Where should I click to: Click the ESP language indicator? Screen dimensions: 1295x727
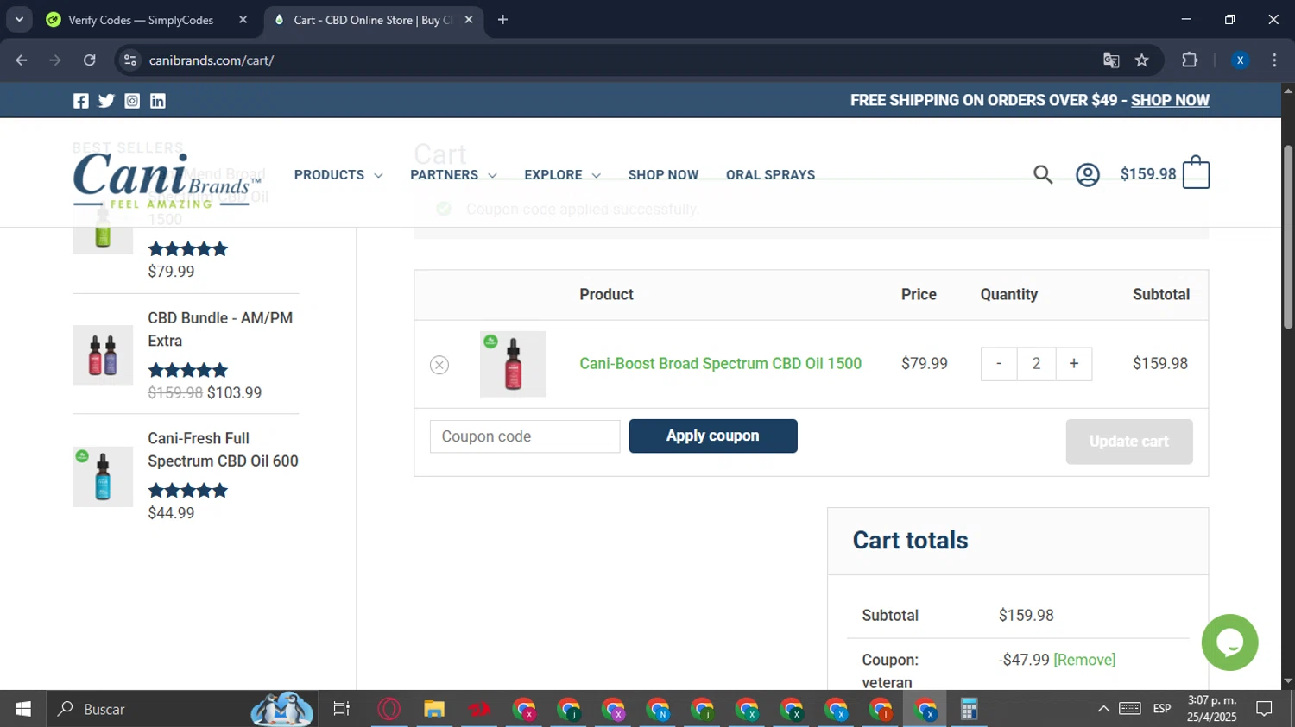(x=1162, y=709)
